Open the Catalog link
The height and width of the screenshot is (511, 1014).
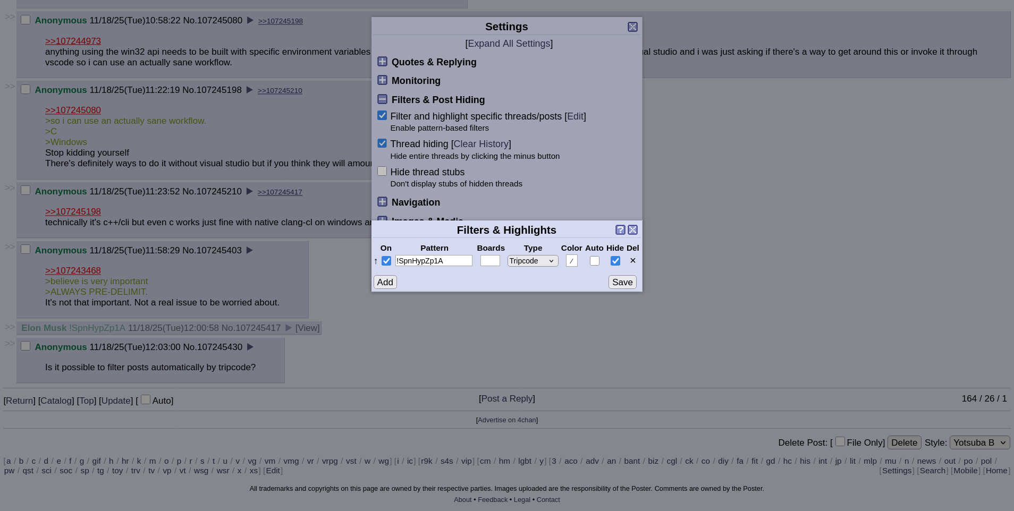[x=56, y=401]
